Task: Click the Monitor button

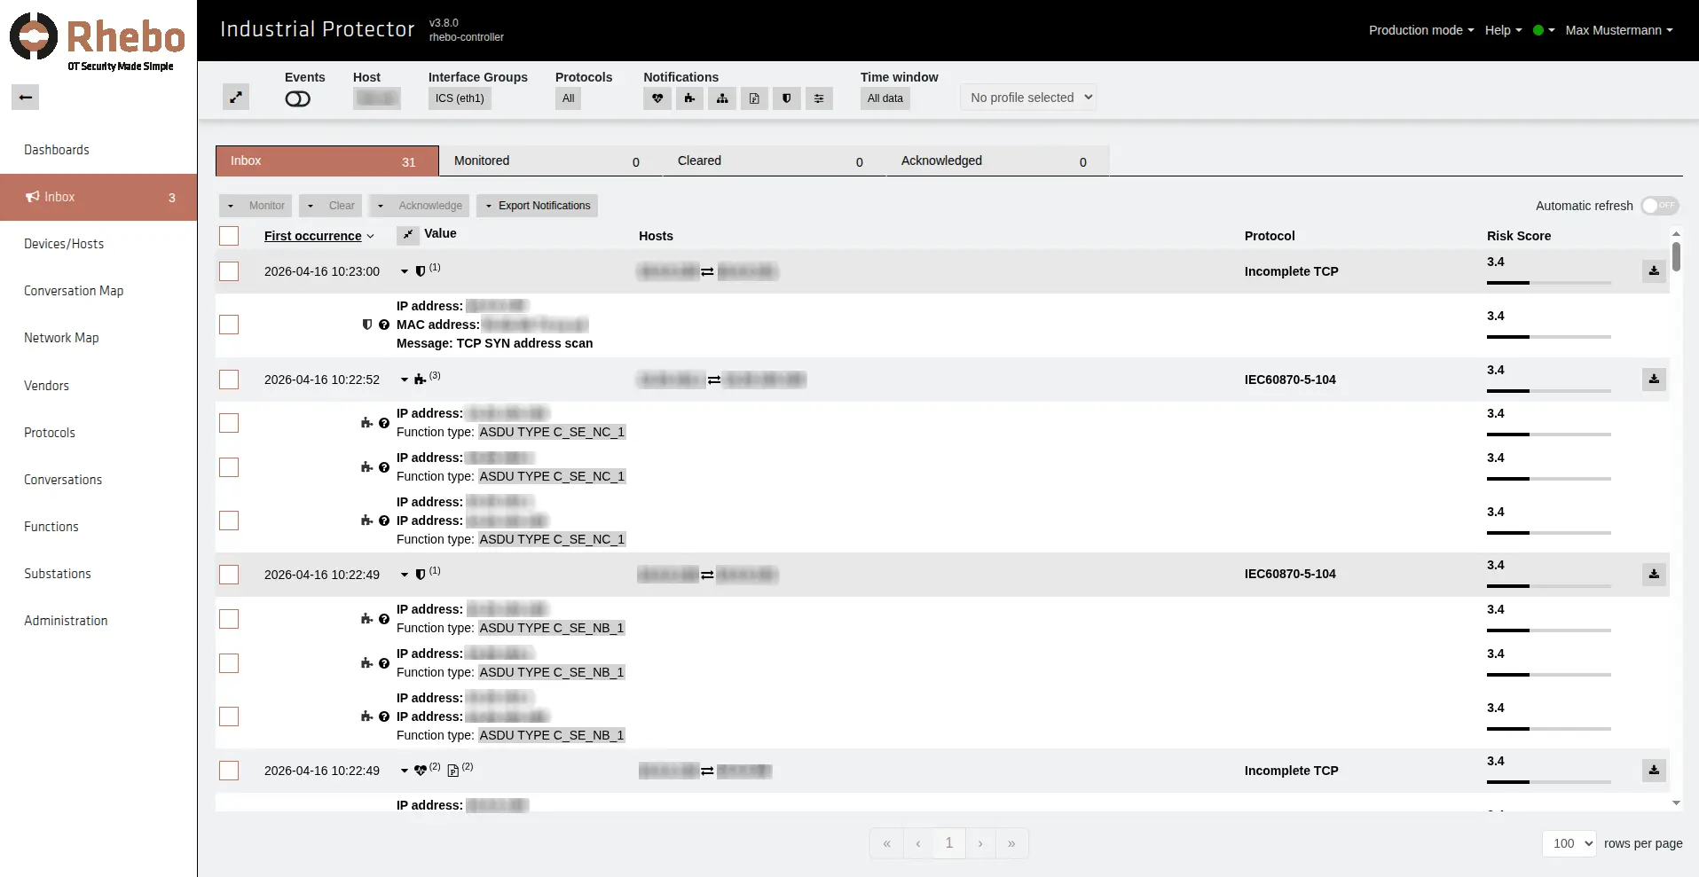Action: coord(256,206)
